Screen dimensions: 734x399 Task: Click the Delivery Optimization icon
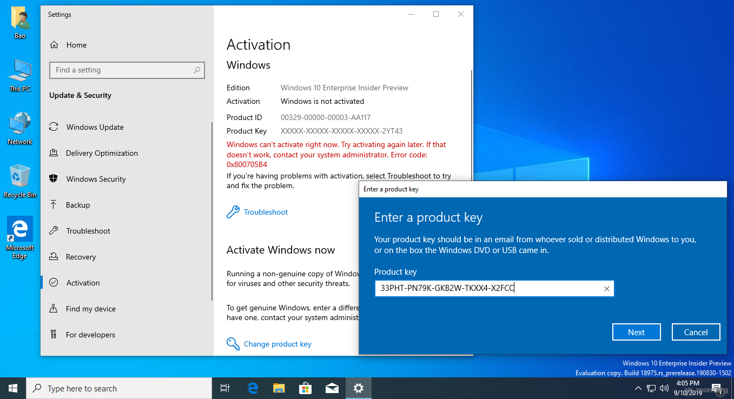(x=54, y=153)
